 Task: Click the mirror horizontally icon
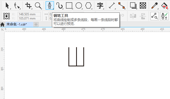click(x=133, y=16)
